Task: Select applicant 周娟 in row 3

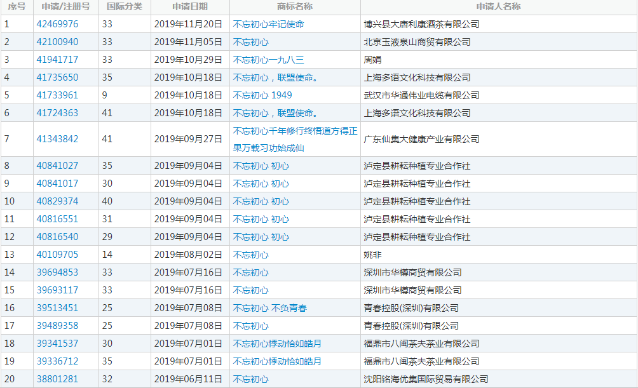Action: point(369,60)
